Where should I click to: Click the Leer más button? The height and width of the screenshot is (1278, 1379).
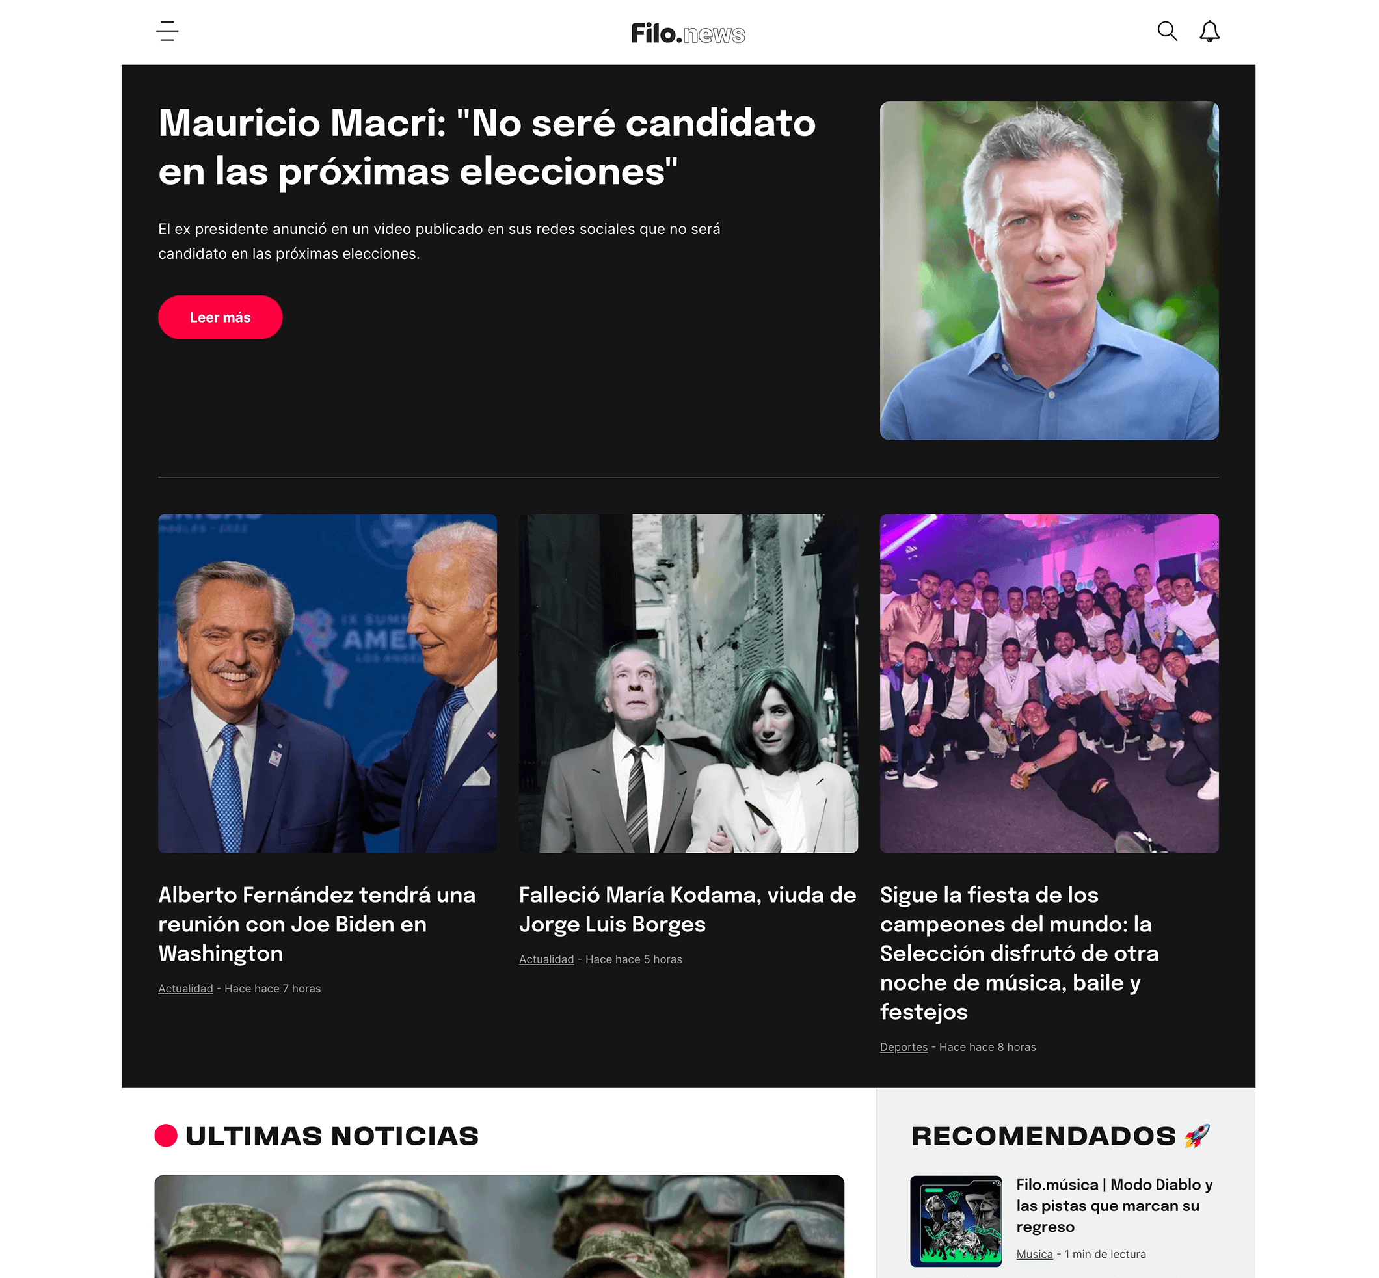(220, 317)
